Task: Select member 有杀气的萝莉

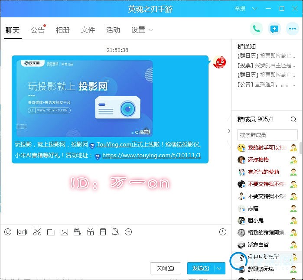Action: click(267, 172)
